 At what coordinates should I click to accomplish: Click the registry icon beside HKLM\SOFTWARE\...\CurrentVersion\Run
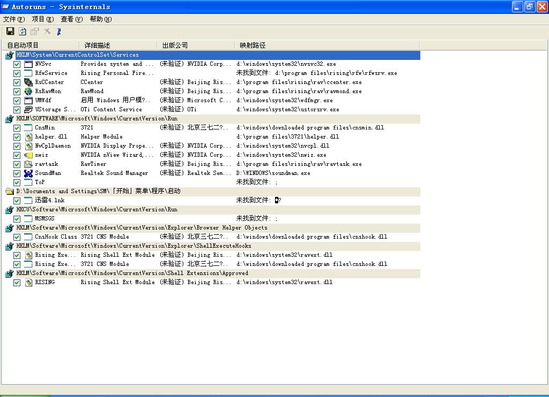pyautogui.click(x=9, y=118)
